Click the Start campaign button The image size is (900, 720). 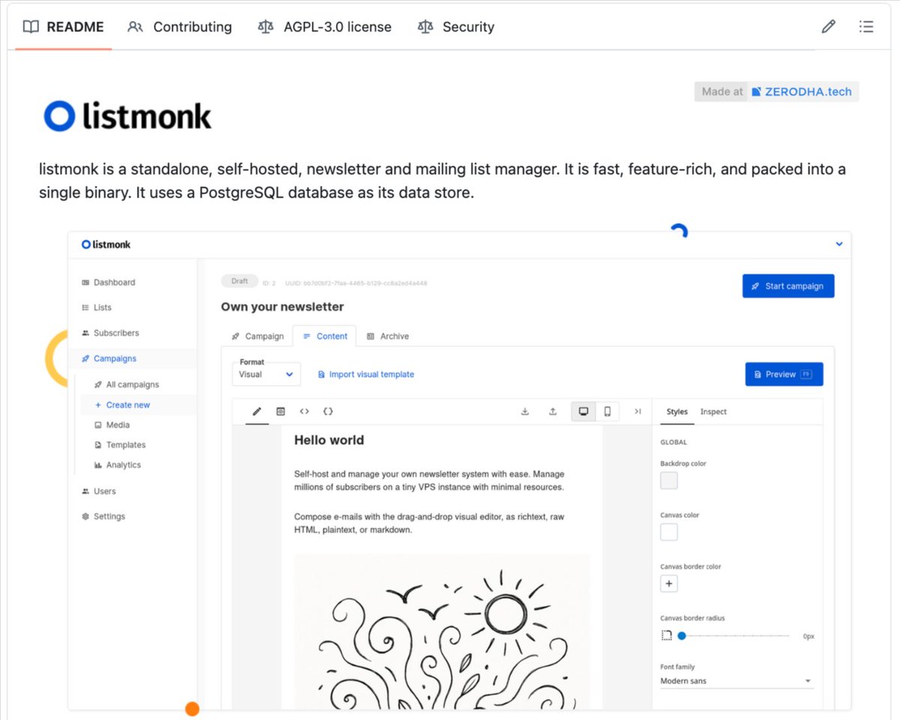click(x=788, y=286)
